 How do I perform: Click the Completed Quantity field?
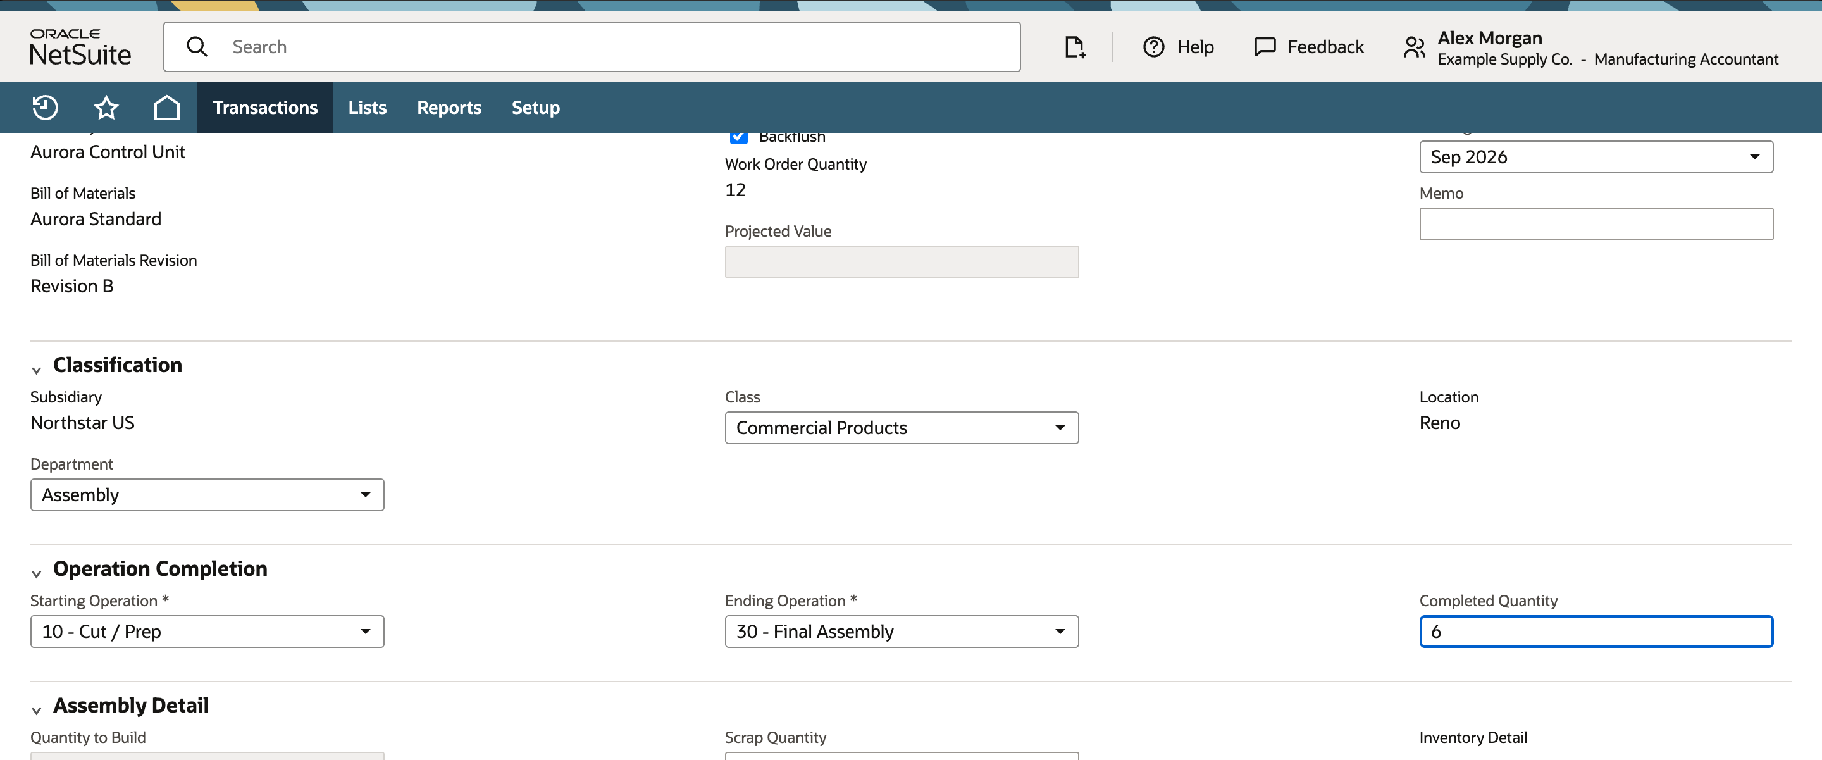1596,632
